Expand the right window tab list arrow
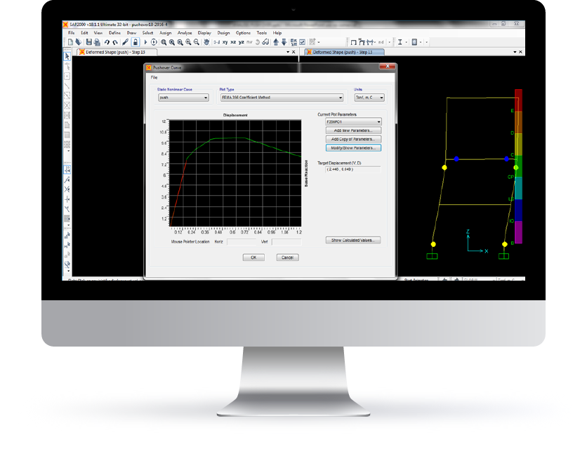Image resolution: width=587 pixels, height=449 pixels. coord(515,52)
